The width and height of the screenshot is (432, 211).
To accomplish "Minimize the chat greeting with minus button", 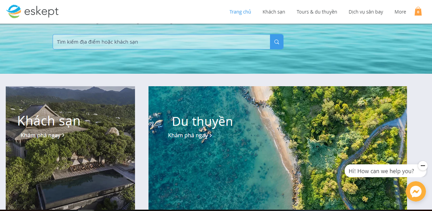I will pyautogui.click(x=423, y=166).
